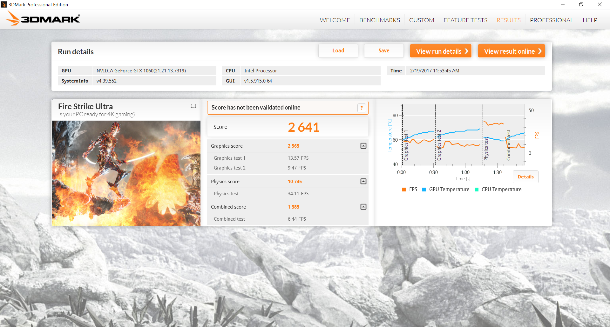Click the overall score 2 641

(x=303, y=127)
